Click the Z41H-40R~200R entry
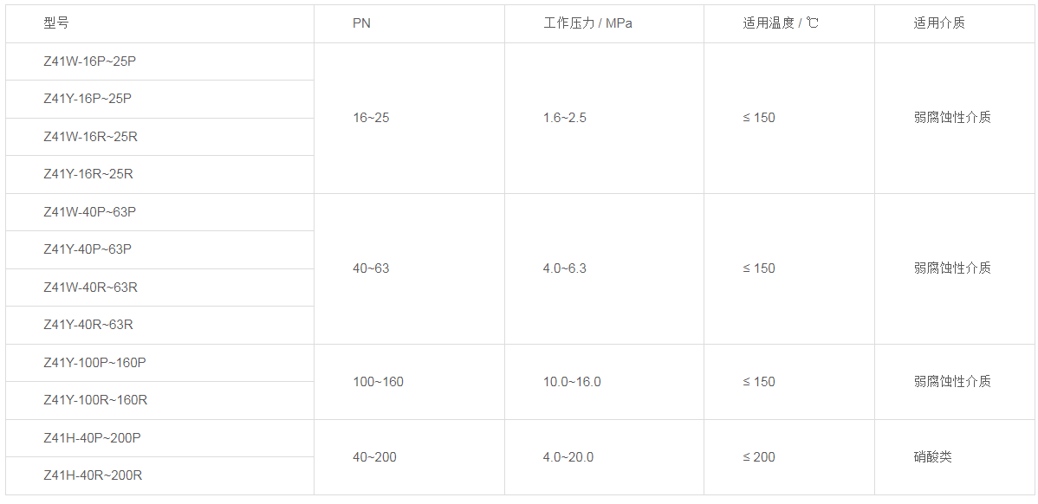This screenshot has width=1038, height=504. (x=93, y=475)
